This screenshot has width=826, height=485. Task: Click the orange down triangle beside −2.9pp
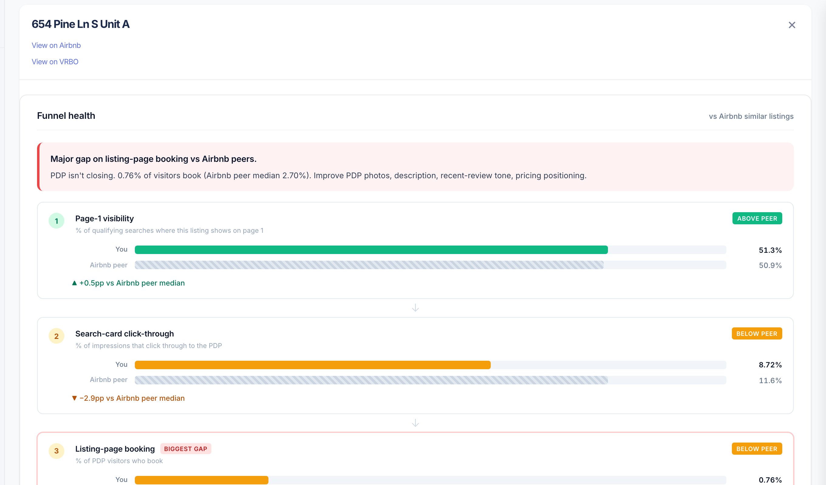[74, 398]
